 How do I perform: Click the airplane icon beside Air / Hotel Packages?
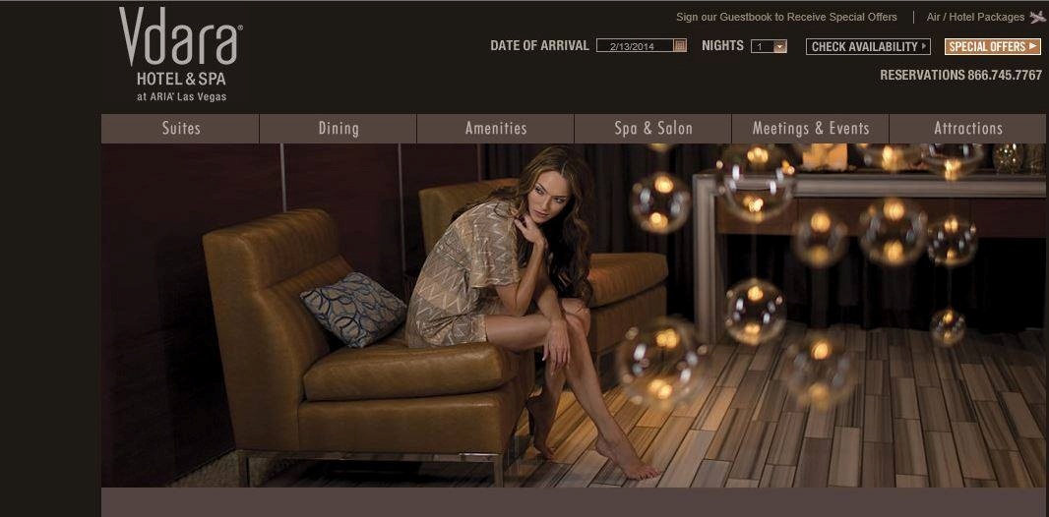point(1038,17)
